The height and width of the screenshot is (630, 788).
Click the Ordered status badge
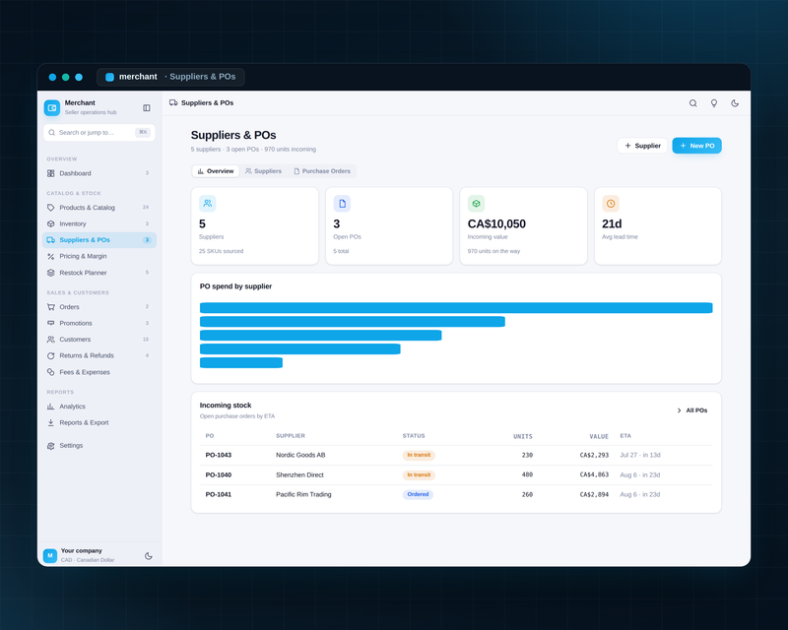pos(418,494)
